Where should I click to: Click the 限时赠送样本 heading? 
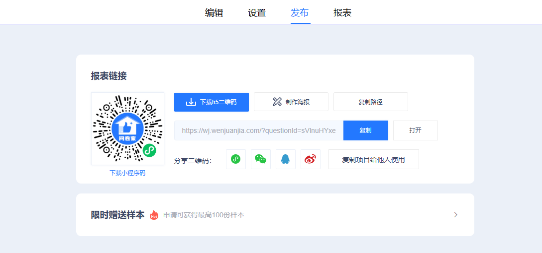(117, 215)
